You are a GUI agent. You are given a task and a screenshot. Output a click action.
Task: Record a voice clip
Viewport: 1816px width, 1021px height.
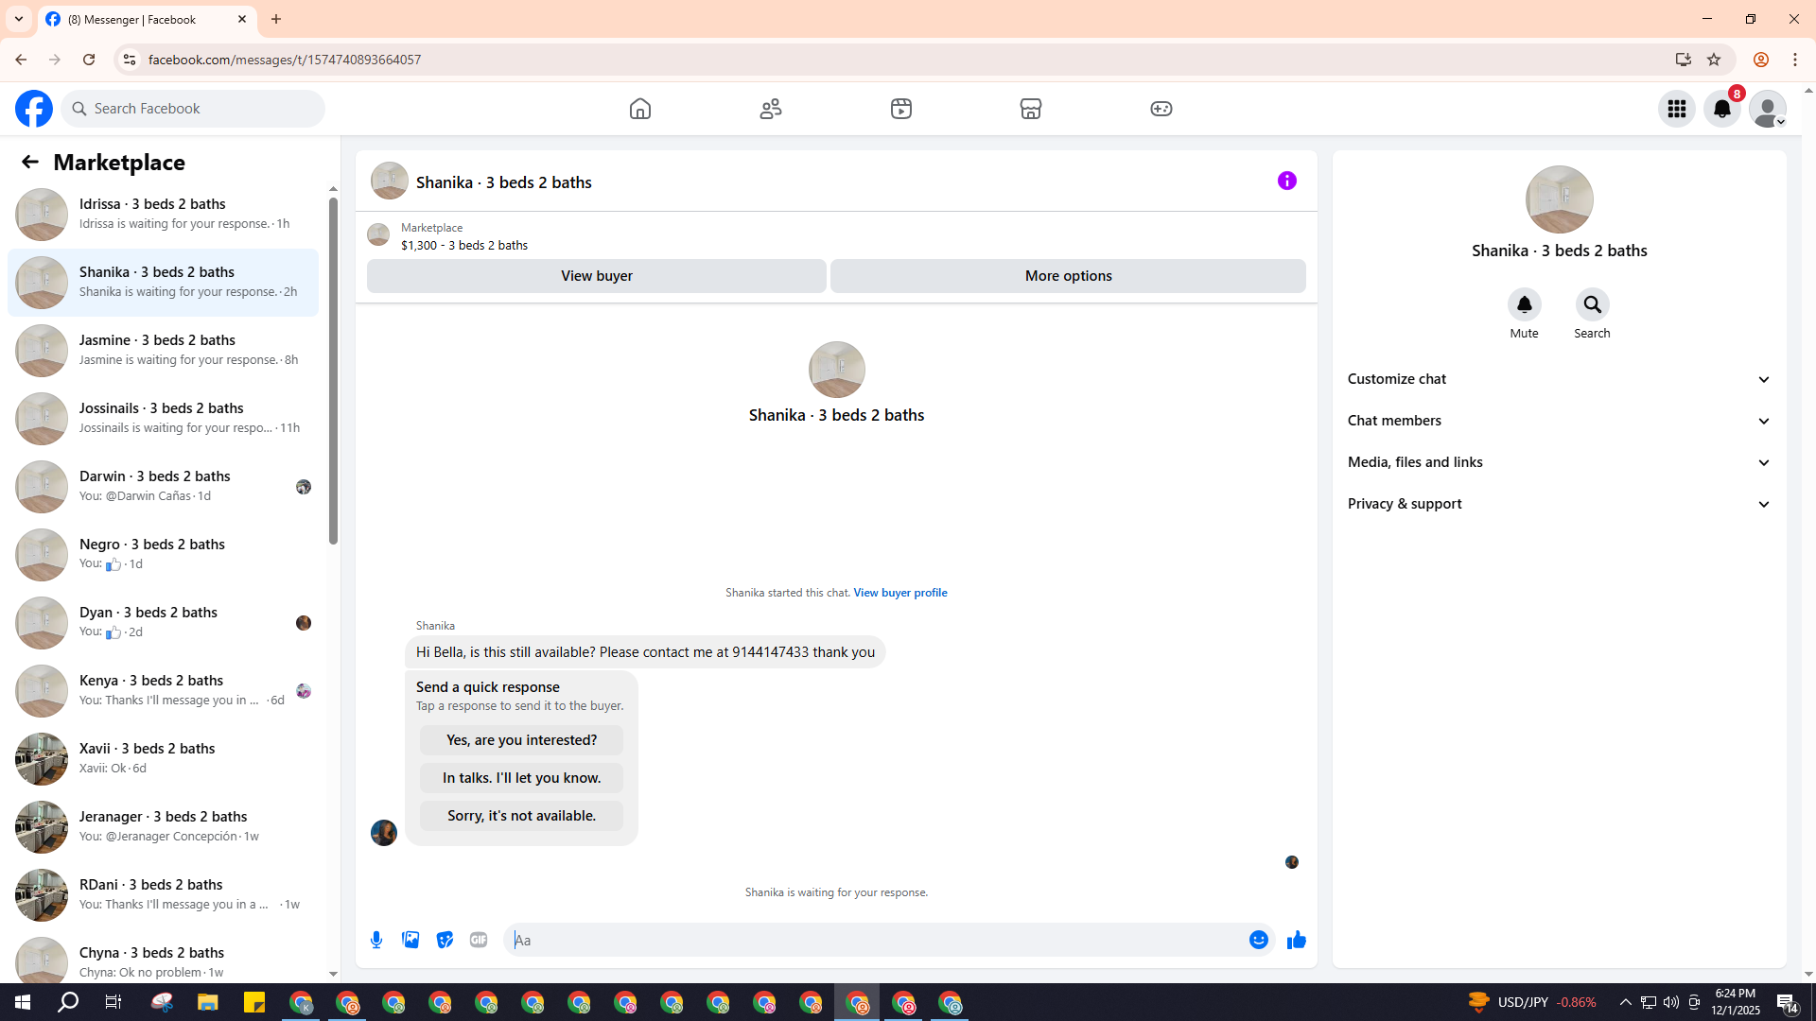pos(376,940)
